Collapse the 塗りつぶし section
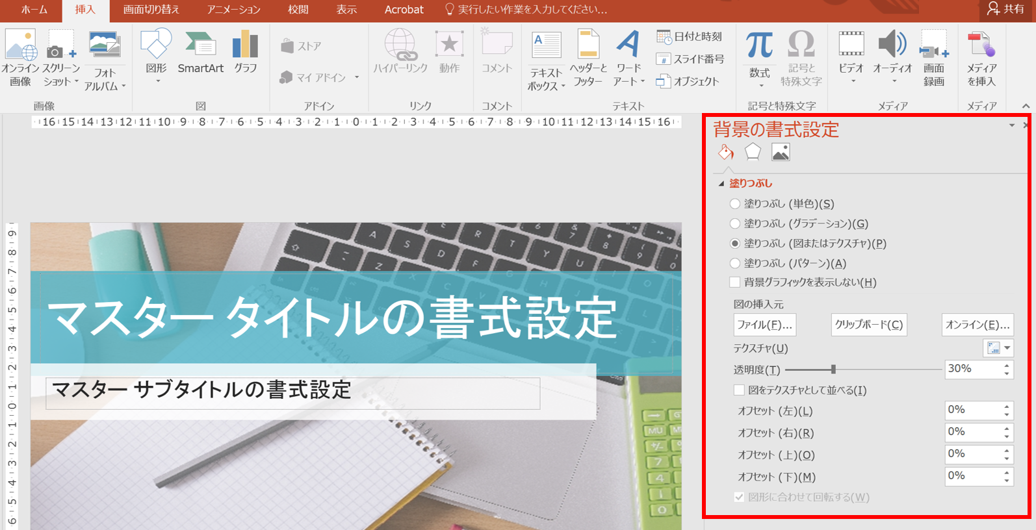1036x530 pixels. coord(721,184)
